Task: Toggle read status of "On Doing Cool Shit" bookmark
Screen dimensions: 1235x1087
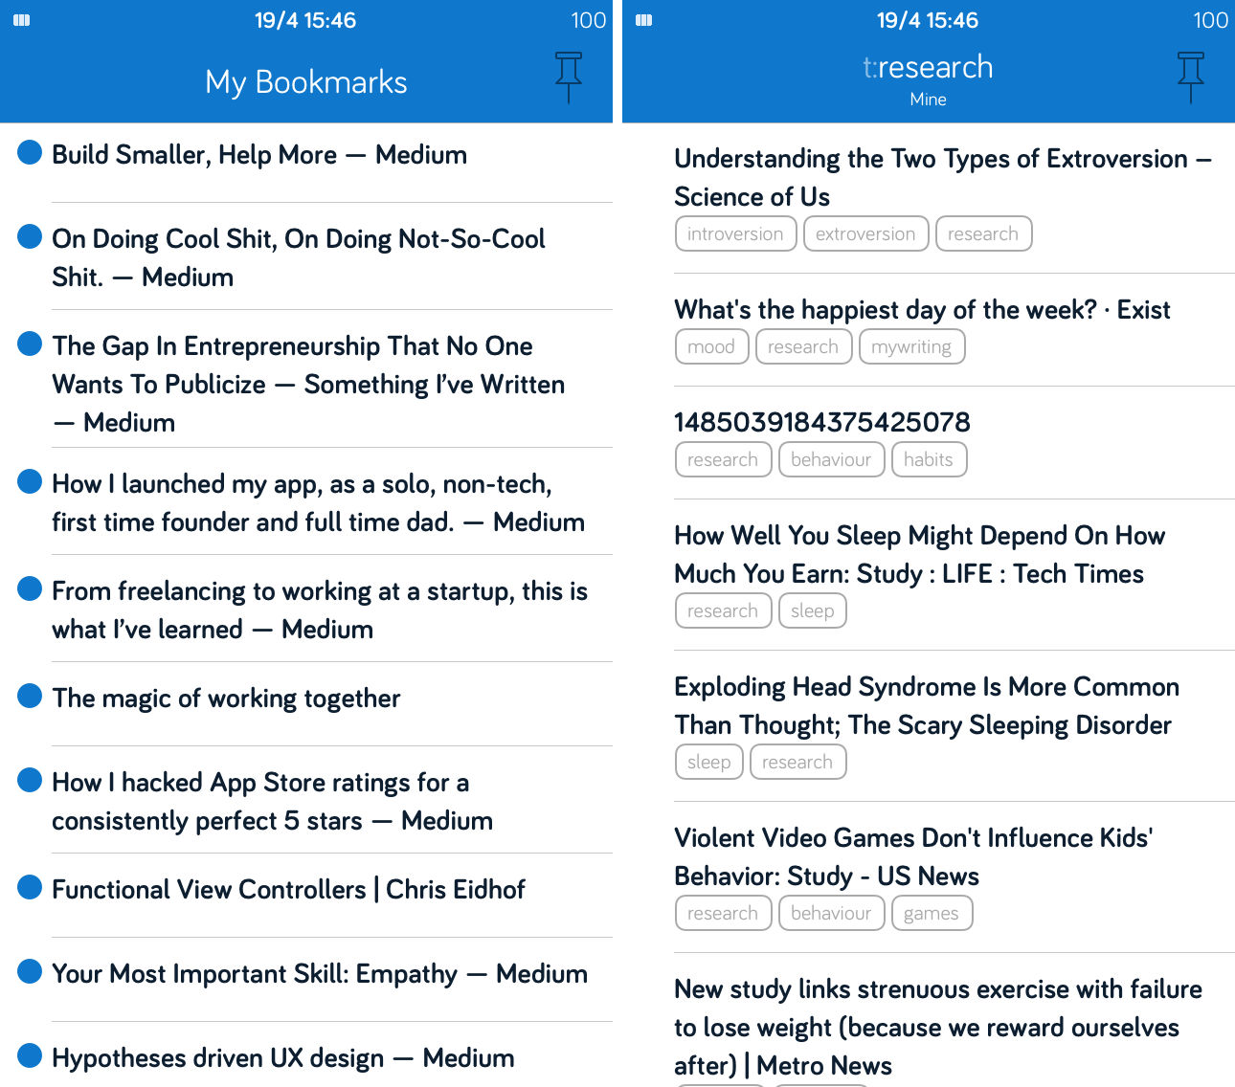Action: tap(29, 235)
